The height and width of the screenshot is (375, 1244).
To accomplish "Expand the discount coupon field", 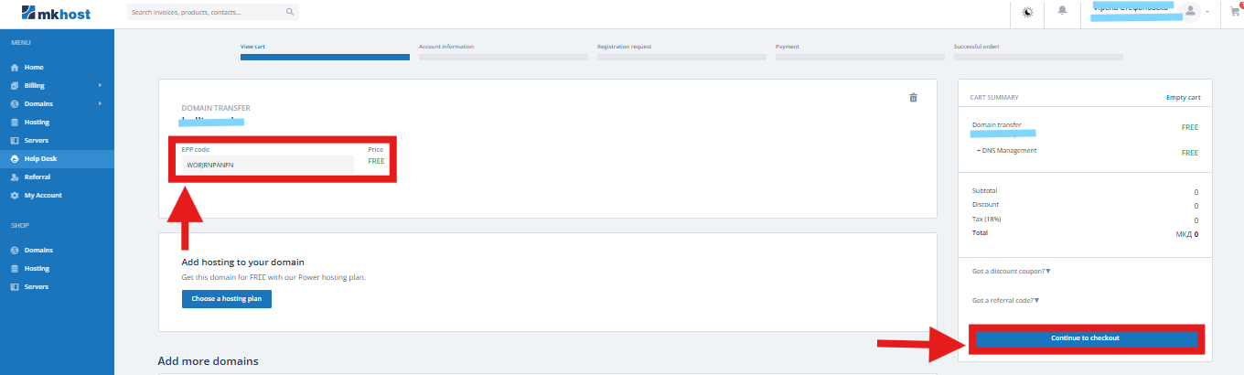I will point(1012,272).
